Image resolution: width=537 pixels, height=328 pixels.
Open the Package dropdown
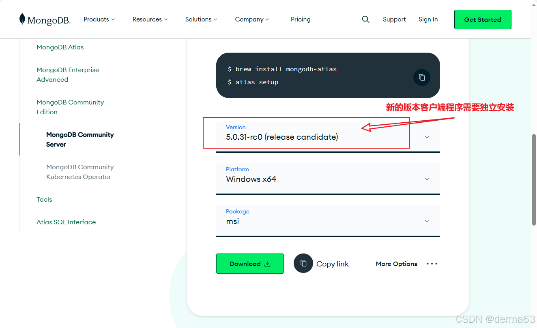pos(328,221)
